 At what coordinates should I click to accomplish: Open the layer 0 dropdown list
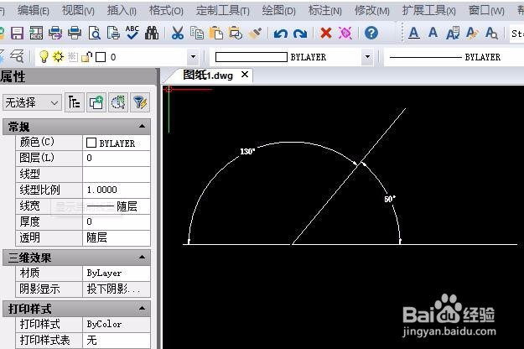coord(193,57)
